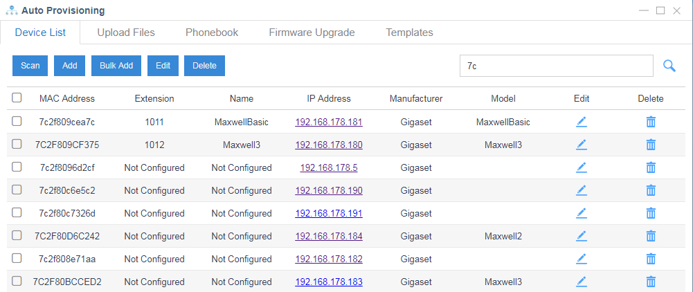Check the box for MAC 7c2f809cea7c
This screenshot has width=693, height=292.
17,122
